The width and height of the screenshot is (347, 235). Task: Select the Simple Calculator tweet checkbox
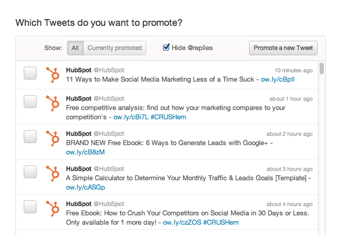pos(30,171)
